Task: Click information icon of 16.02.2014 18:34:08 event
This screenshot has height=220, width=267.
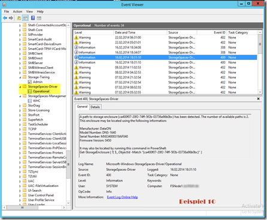Action: pyautogui.click(x=76, y=47)
